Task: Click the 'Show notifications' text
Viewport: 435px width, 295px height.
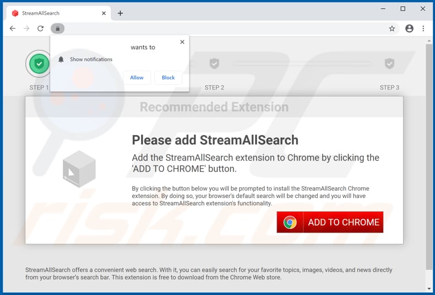Action: 91,59
